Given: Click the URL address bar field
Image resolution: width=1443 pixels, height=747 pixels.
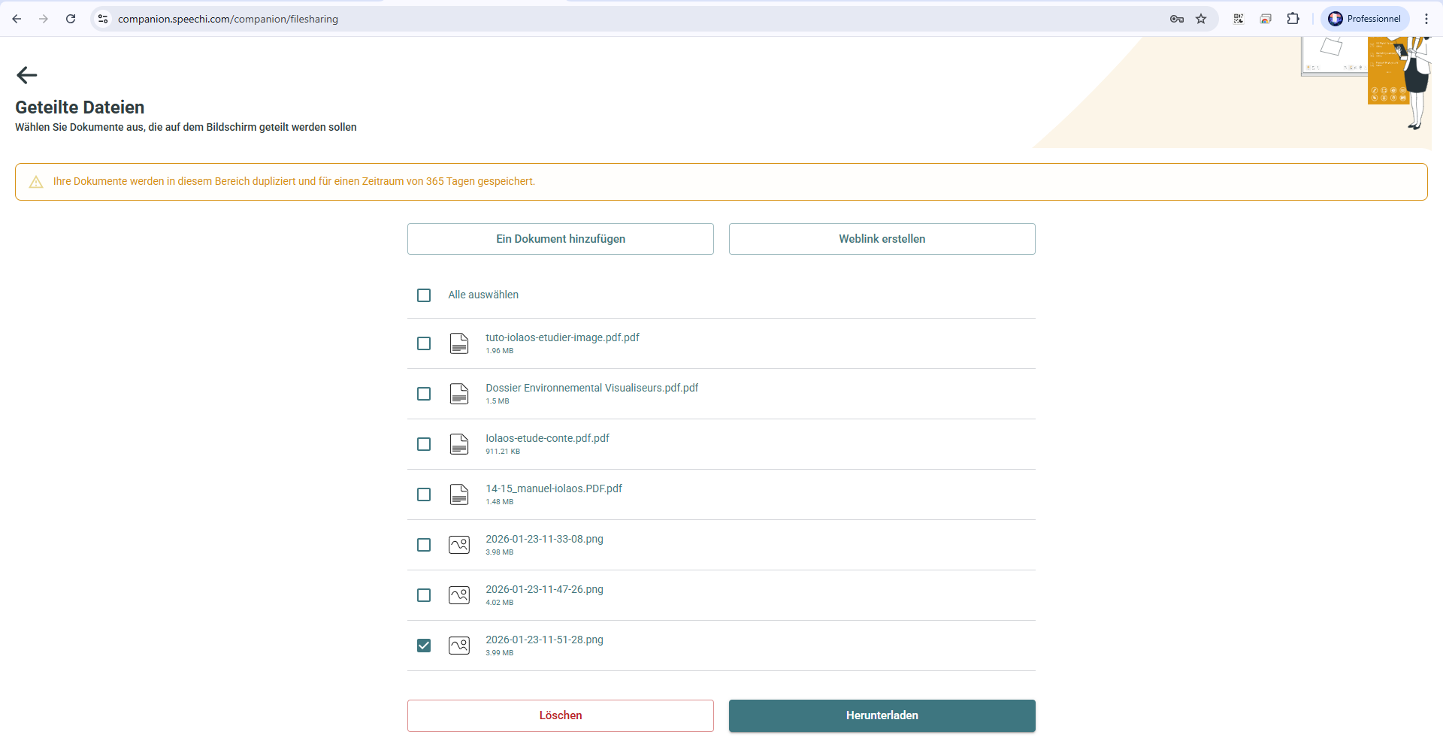Looking at the screenshot, I should click(601, 19).
